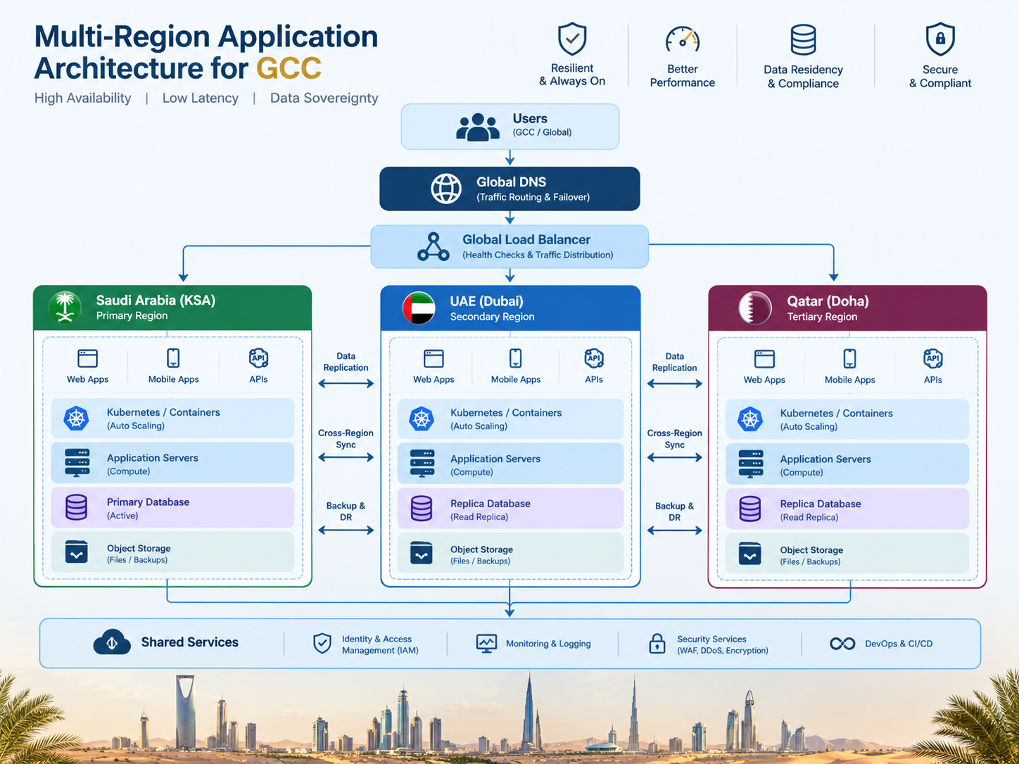
Task: Click the Kubernetes wheel icon in Qatar region
Action: [750, 419]
